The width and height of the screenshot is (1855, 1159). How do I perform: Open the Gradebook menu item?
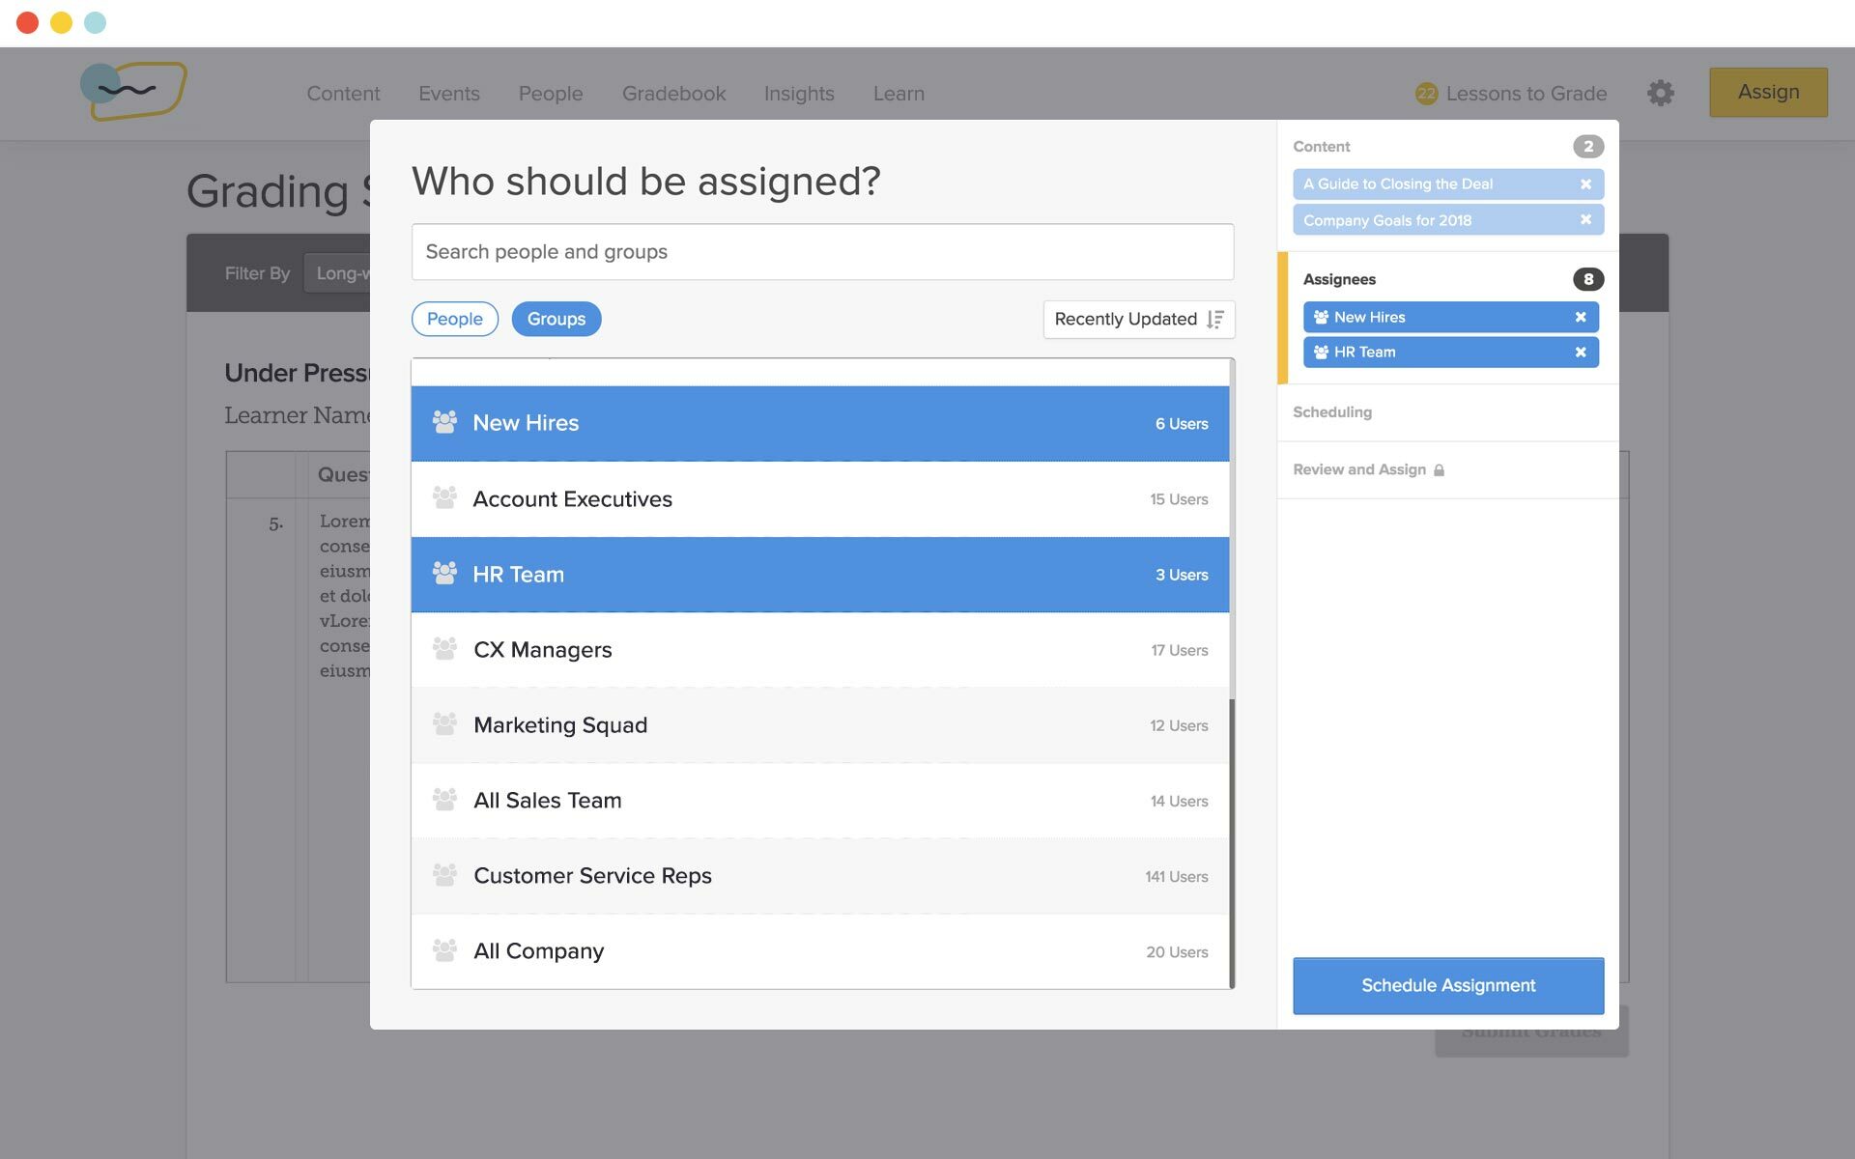point(673,93)
